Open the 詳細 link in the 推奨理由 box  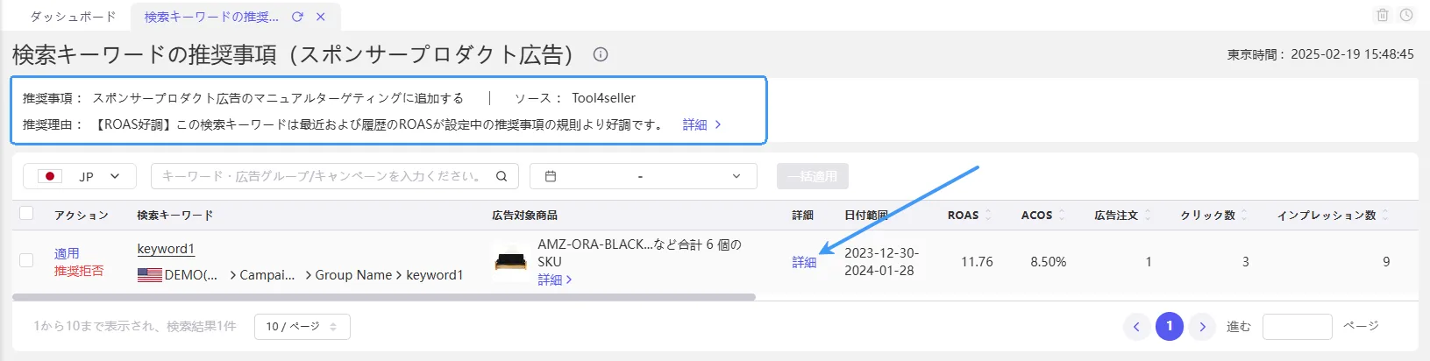(701, 124)
